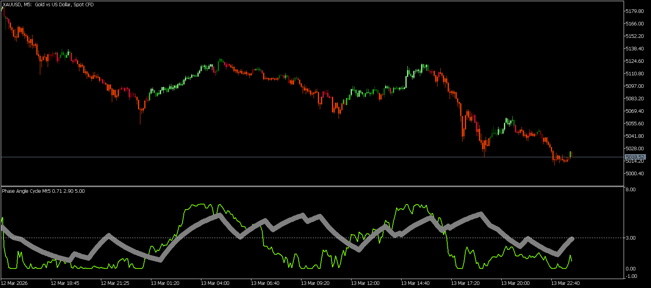Click the 5083.20 price scale value
This screenshot has width=651, height=288.
click(635, 99)
